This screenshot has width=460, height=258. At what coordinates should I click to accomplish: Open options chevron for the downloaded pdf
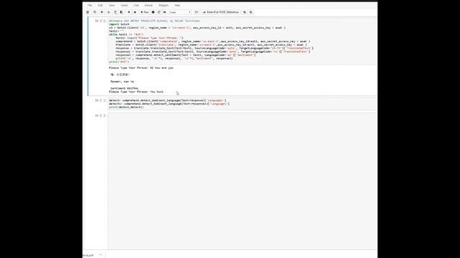[x=101, y=255]
